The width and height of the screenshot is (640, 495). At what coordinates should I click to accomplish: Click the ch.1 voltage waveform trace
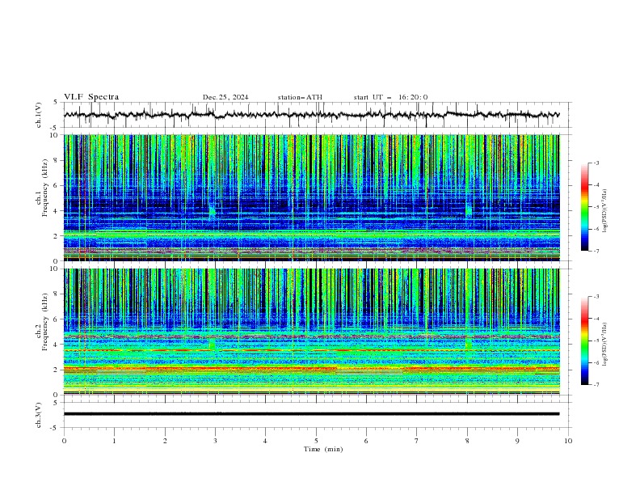tap(311, 115)
